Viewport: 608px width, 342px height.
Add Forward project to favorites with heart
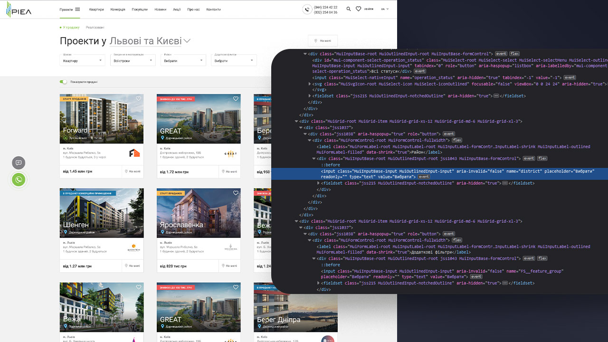(x=139, y=99)
